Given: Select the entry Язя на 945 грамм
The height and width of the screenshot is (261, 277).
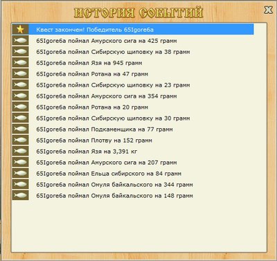Looking at the screenshot, I should [133, 63].
